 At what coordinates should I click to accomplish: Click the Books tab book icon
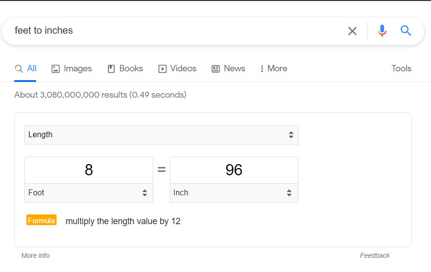pyautogui.click(x=111, y=69)
